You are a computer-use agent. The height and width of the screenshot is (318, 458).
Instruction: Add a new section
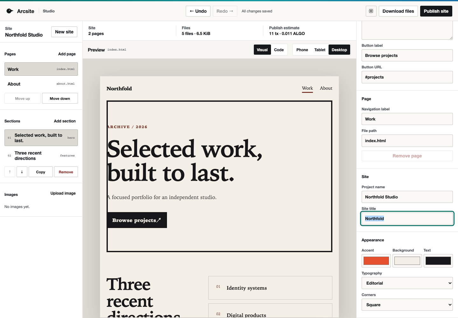tap(65, 121)
